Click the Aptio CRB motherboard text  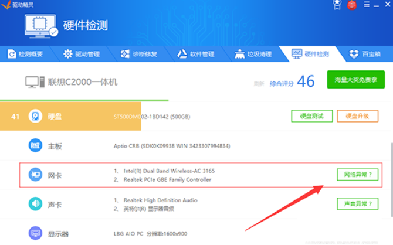(172, 146)
